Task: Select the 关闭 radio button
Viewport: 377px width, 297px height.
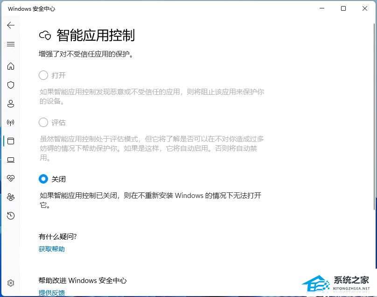Action: 43,179
